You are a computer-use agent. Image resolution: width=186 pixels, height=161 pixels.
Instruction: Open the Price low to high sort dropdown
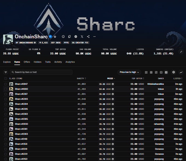coord(129,72)
